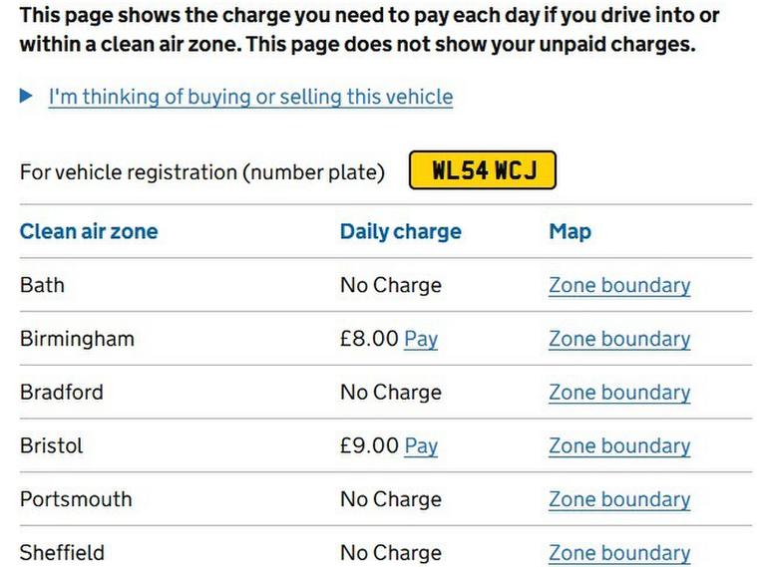Viewport: 757px width, 567px height.
Task: Select the Bradford zone name
Action: [x=61, y=393]
